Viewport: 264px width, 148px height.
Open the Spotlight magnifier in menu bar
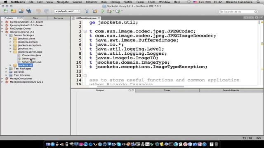258,2
